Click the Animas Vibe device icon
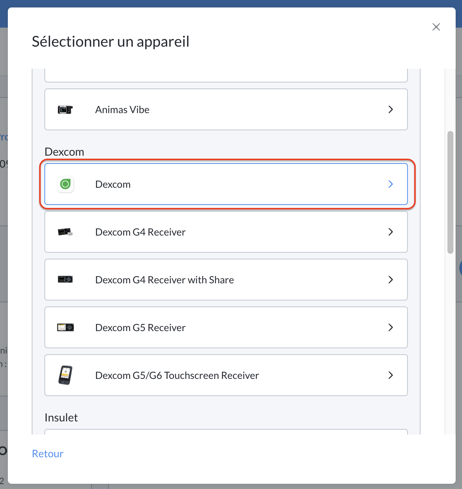The image size is (462, 489). coord(65,110)
